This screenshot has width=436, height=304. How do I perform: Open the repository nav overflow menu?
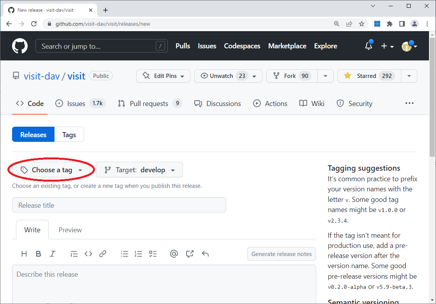409,103
